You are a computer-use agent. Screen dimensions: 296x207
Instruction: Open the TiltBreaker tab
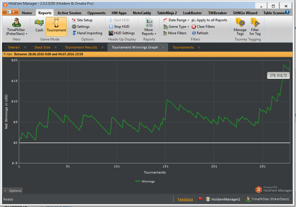217,13
